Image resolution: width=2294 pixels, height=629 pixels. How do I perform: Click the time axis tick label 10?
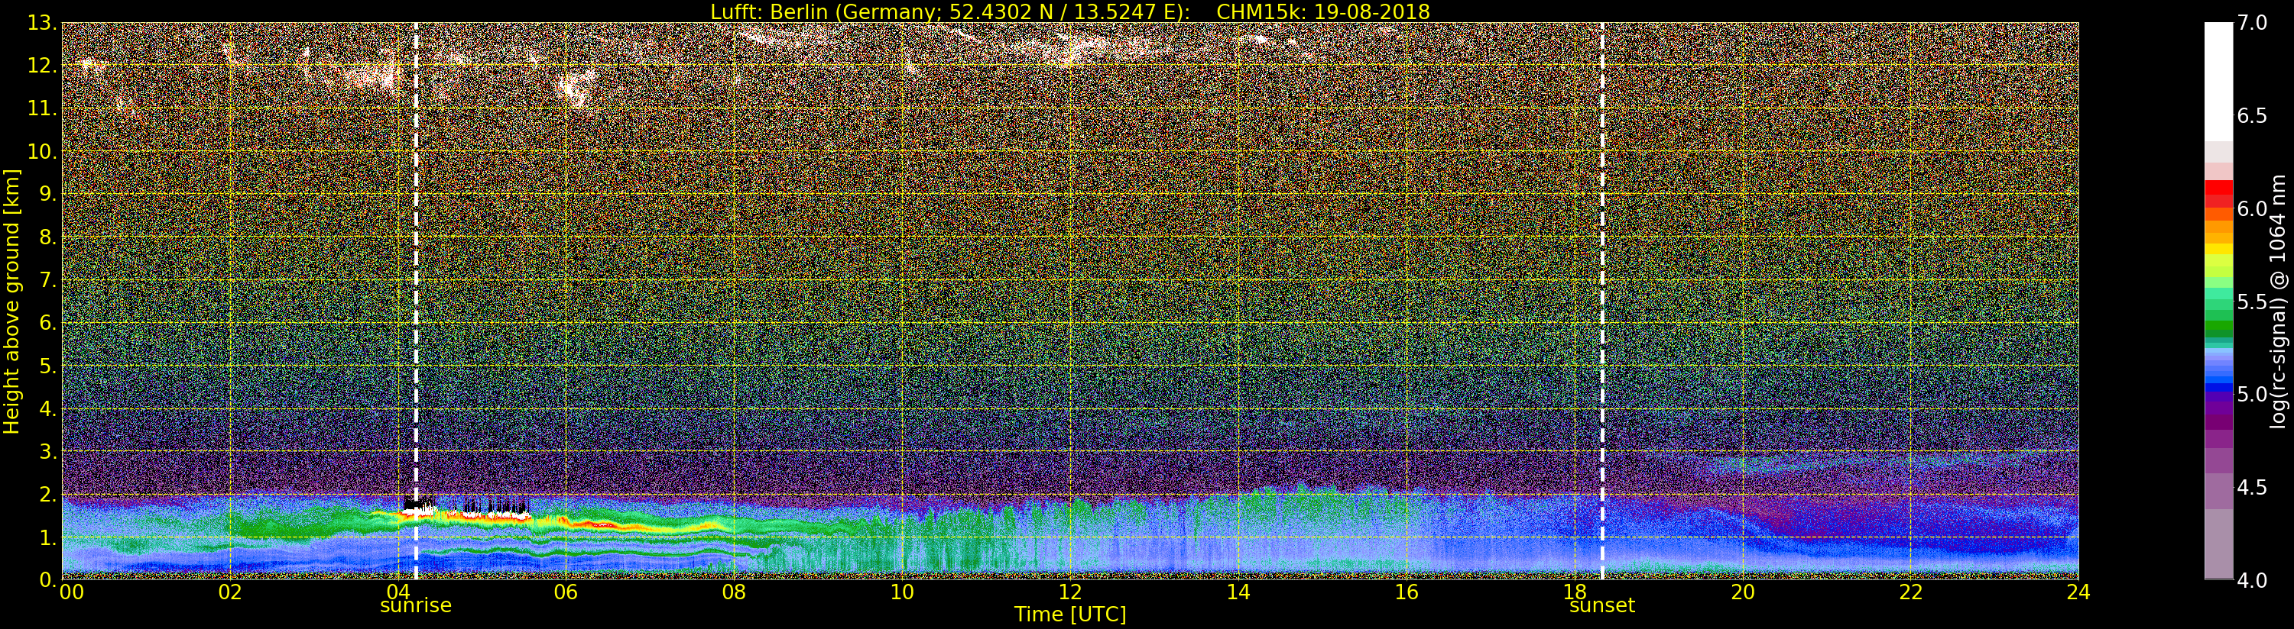[902, 592]
